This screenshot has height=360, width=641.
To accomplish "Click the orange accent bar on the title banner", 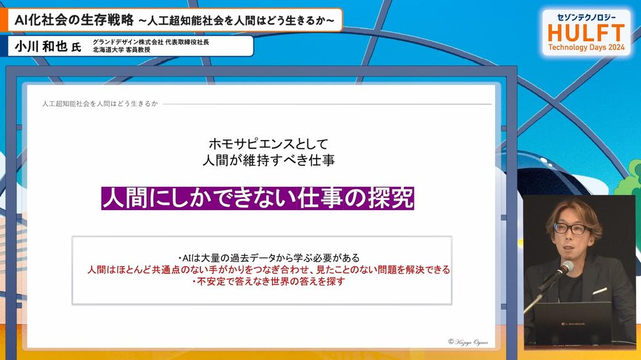I will (5, 20).
